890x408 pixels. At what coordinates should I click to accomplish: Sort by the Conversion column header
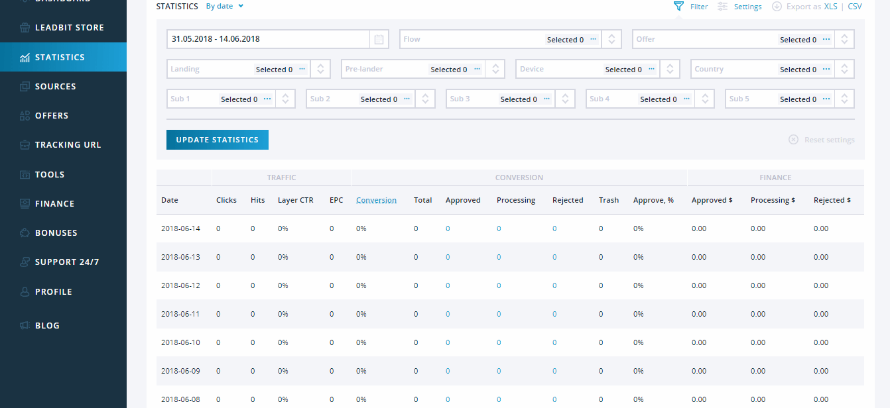pos(376,200)
